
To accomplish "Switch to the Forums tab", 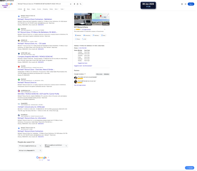I will [x=39, y=9].
